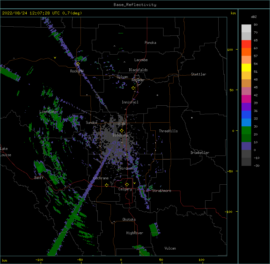Select the Stettler label

199,74
